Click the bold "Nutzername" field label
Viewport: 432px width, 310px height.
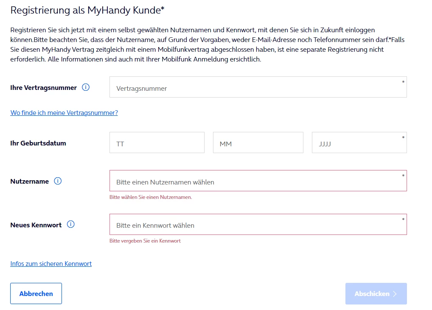[30, 182]
